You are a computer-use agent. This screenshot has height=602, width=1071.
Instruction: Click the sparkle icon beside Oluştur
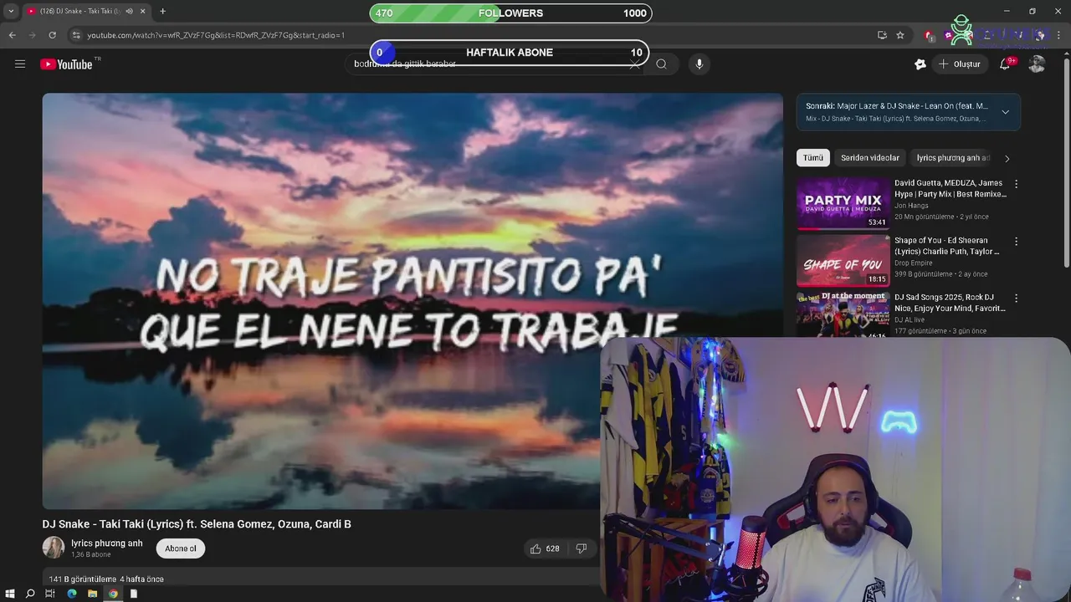[x=920, y=64]
